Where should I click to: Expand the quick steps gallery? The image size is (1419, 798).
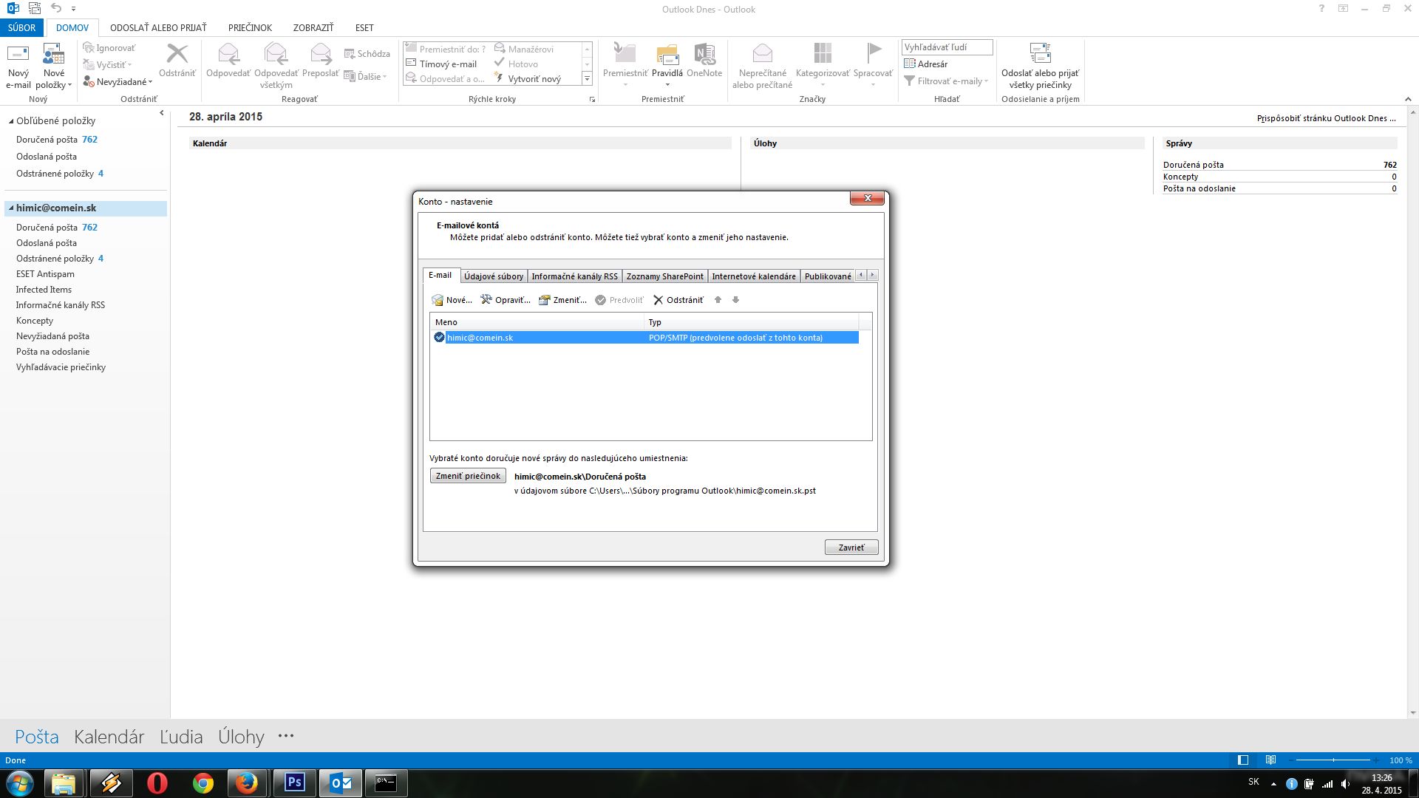[x=588, y=79]
